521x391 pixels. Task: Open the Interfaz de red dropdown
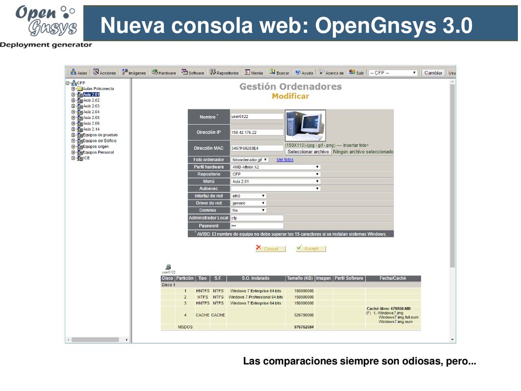[249, 196]
